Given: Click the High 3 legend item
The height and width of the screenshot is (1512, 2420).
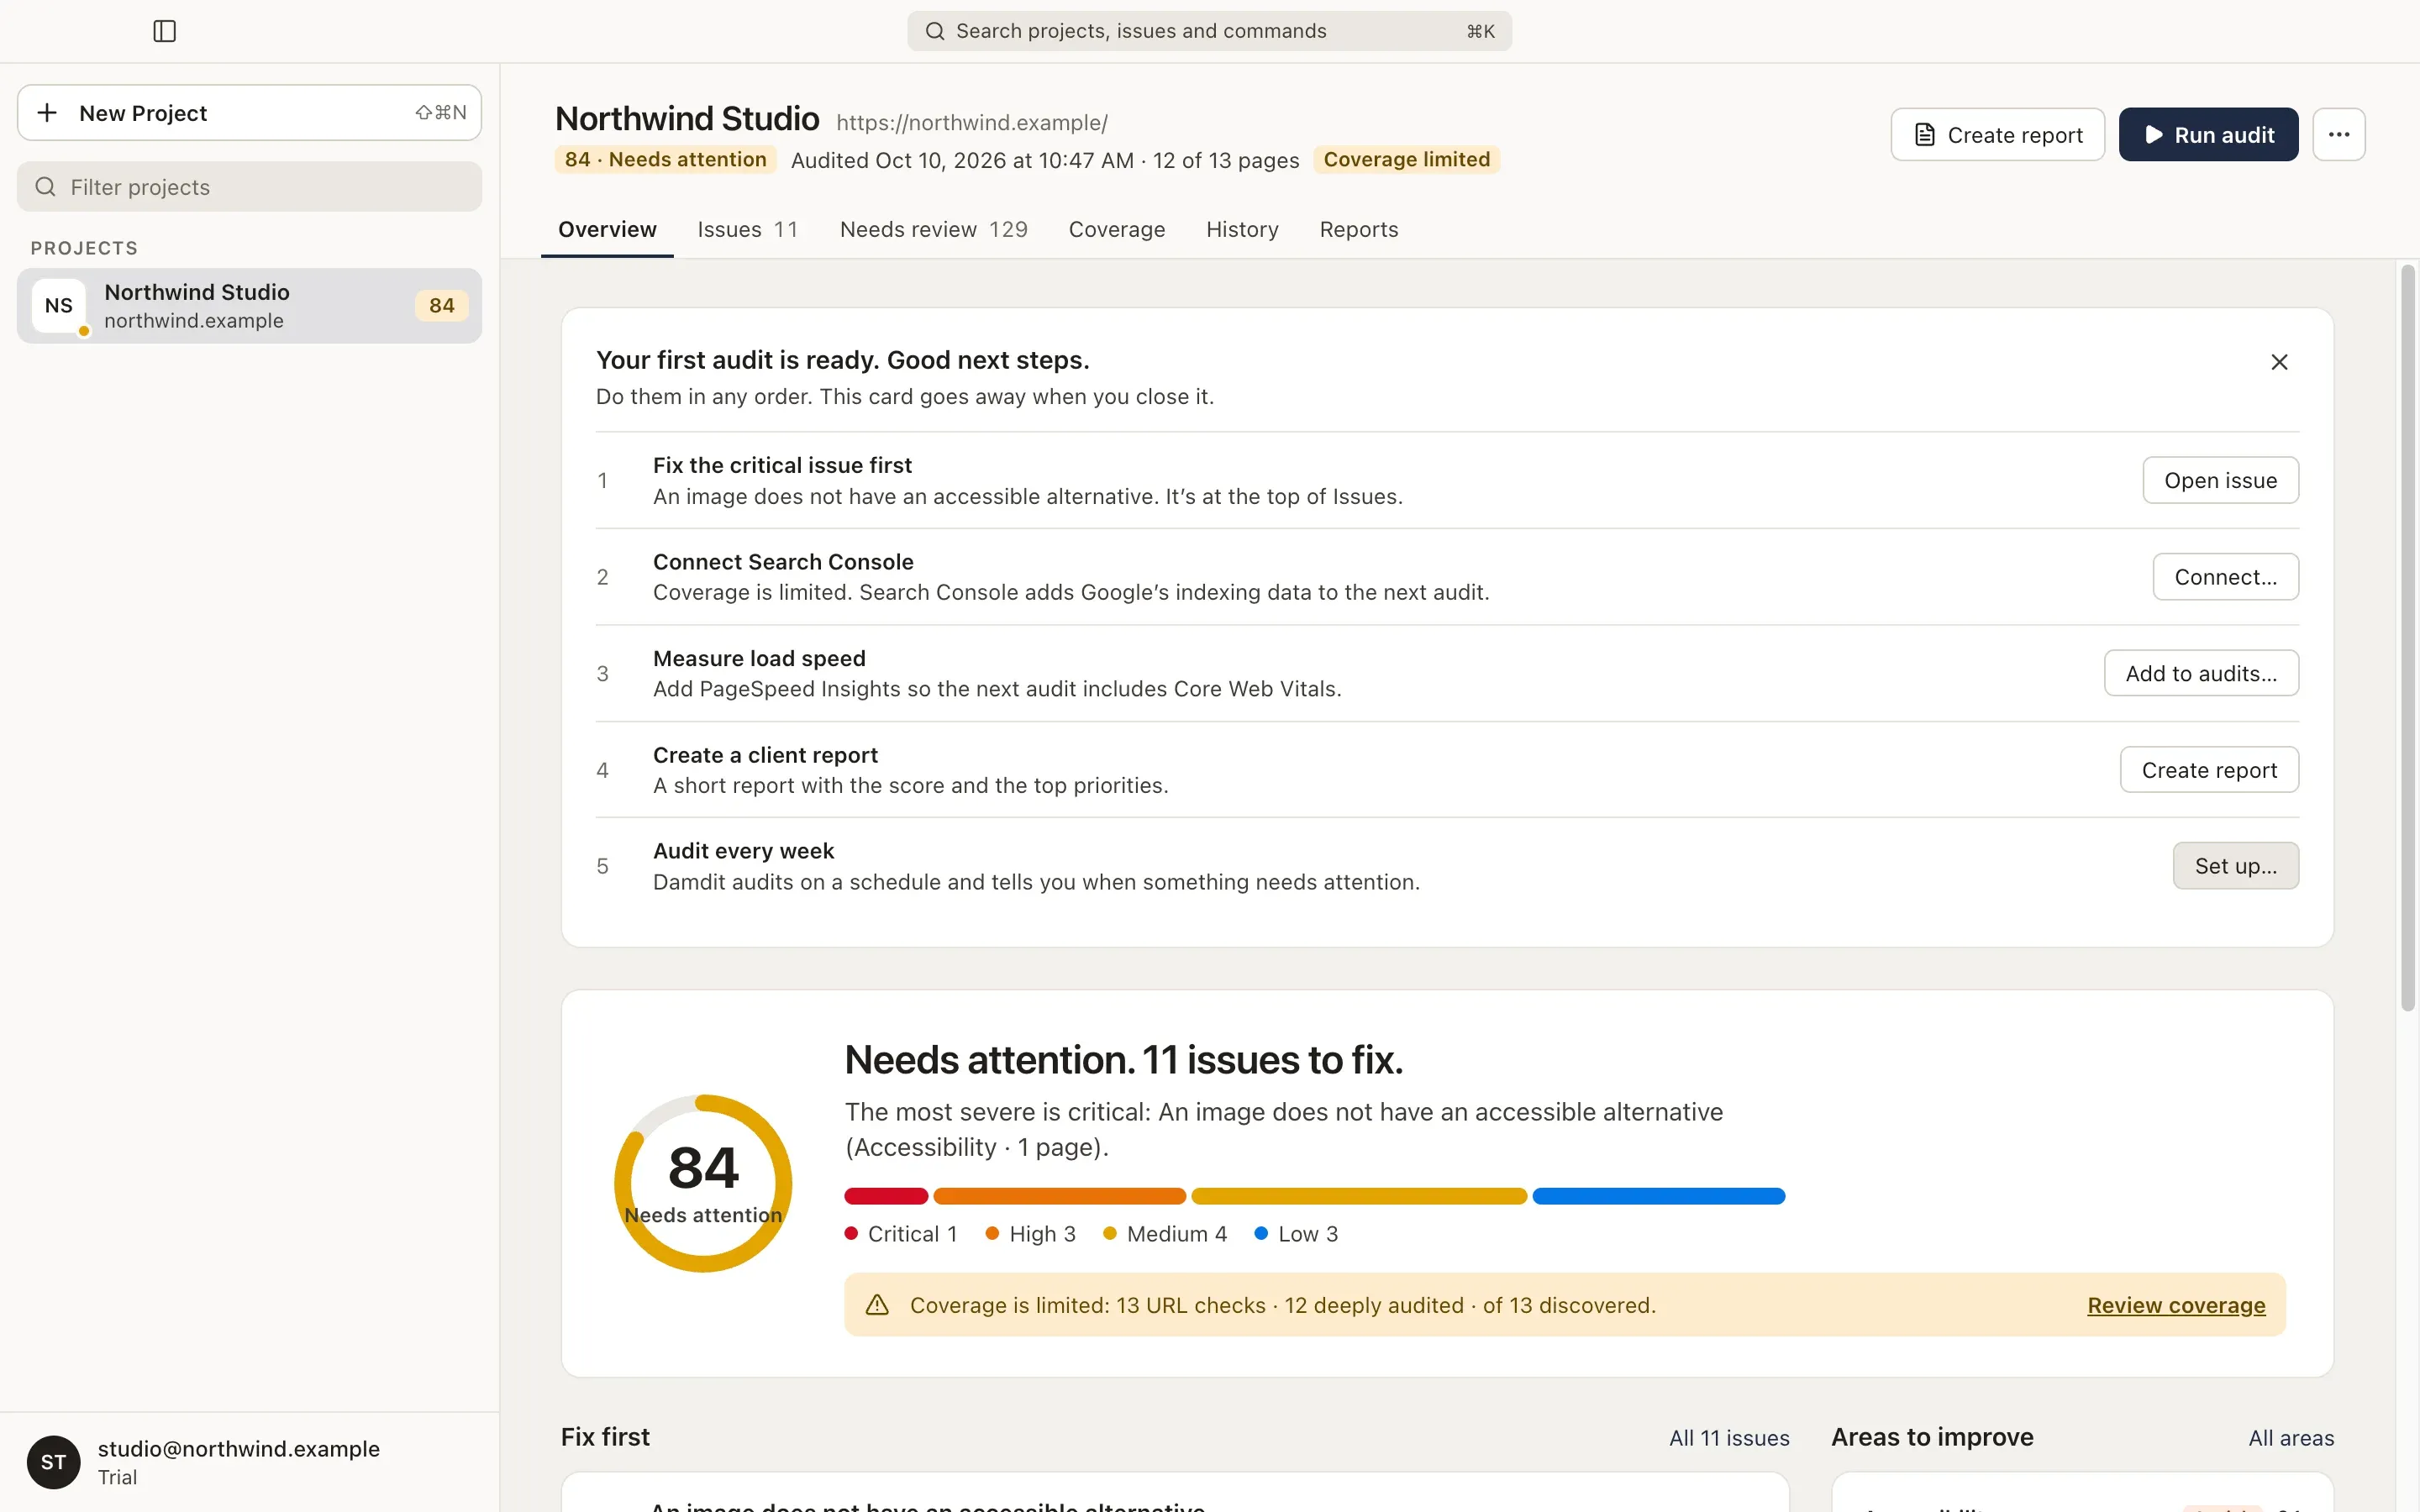Looking at the screenshot, I should pos(1030,1234).
